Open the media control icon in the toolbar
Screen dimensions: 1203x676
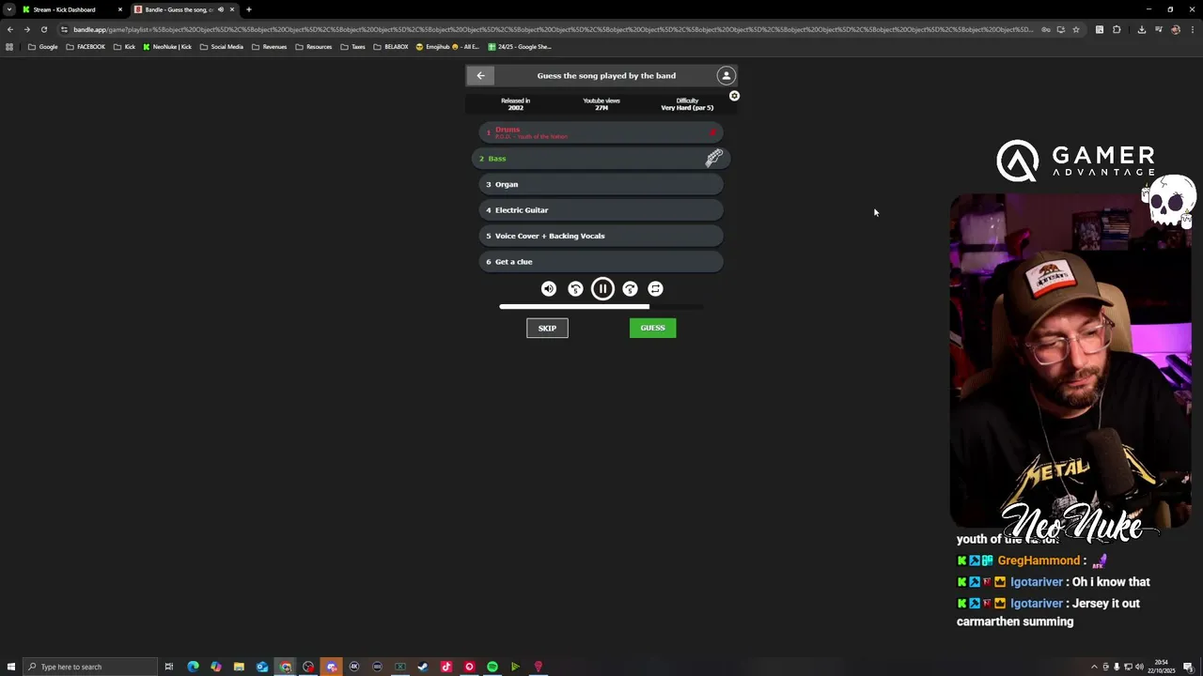click(x=1159, y=29)
